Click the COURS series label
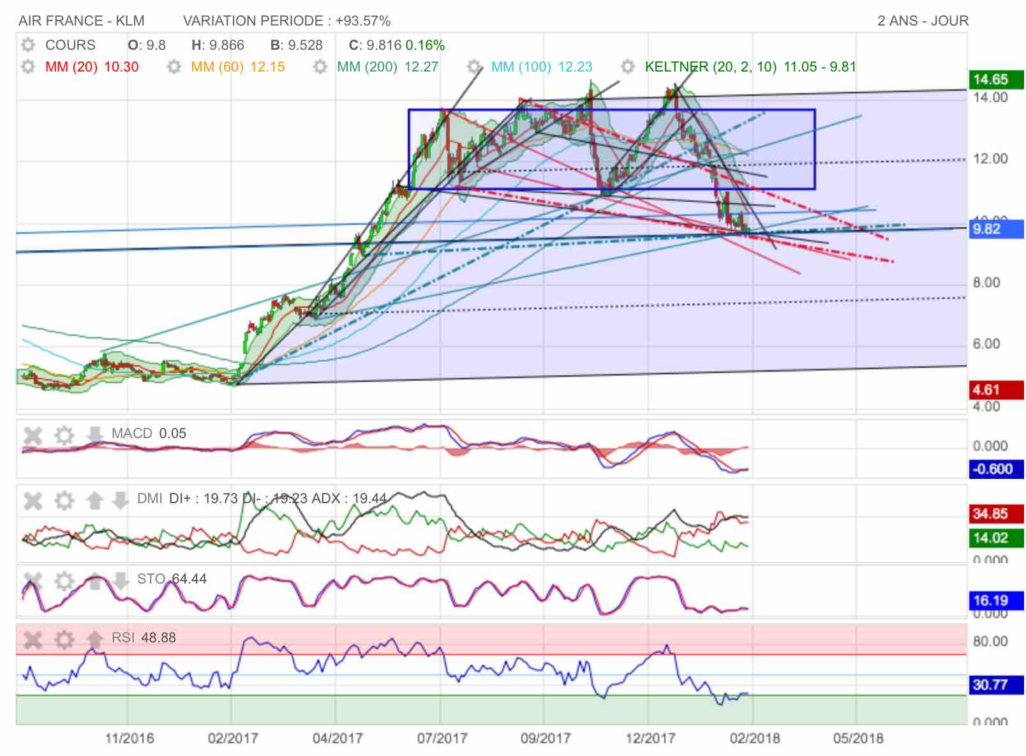The image size is (1026, 756). tap(70, 45)
